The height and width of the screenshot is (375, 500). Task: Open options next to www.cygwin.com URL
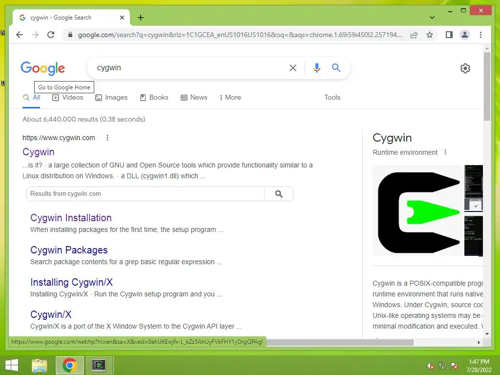[107, 138]
